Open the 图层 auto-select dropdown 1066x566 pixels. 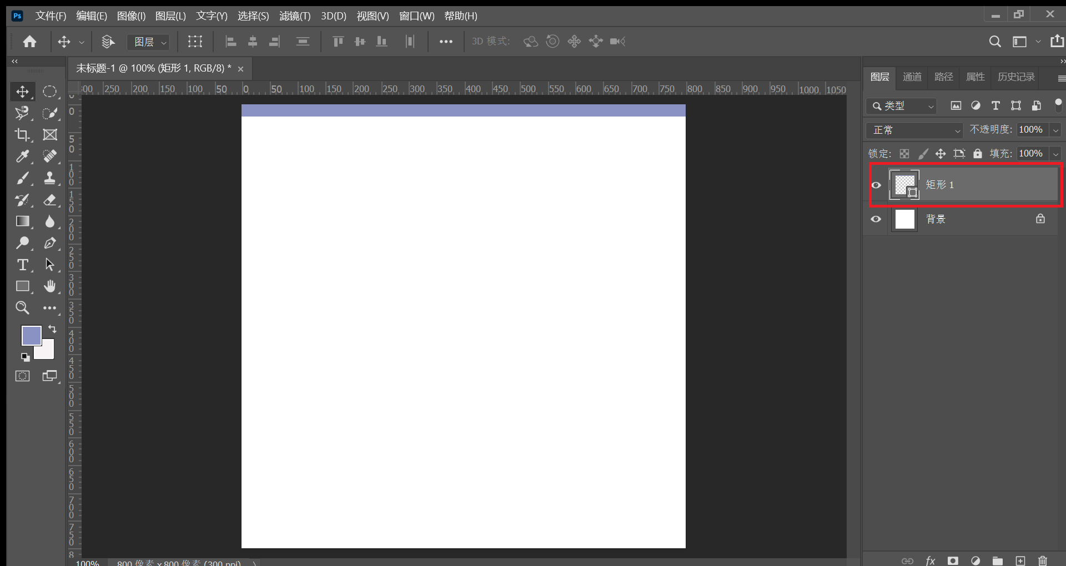(148, 42)
